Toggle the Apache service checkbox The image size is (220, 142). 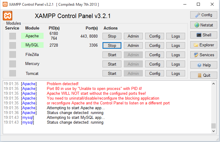12,36
